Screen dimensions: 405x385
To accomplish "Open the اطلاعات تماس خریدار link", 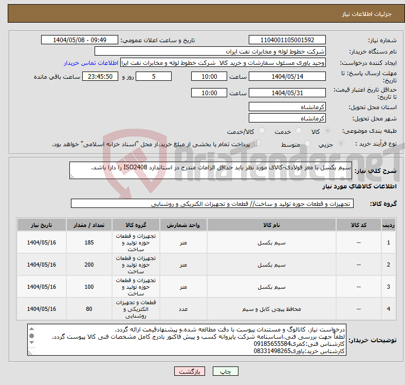I will 91,63.
